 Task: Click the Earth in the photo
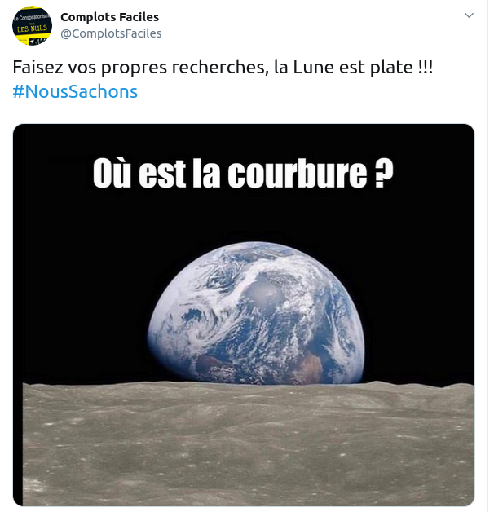coord(256,313)
